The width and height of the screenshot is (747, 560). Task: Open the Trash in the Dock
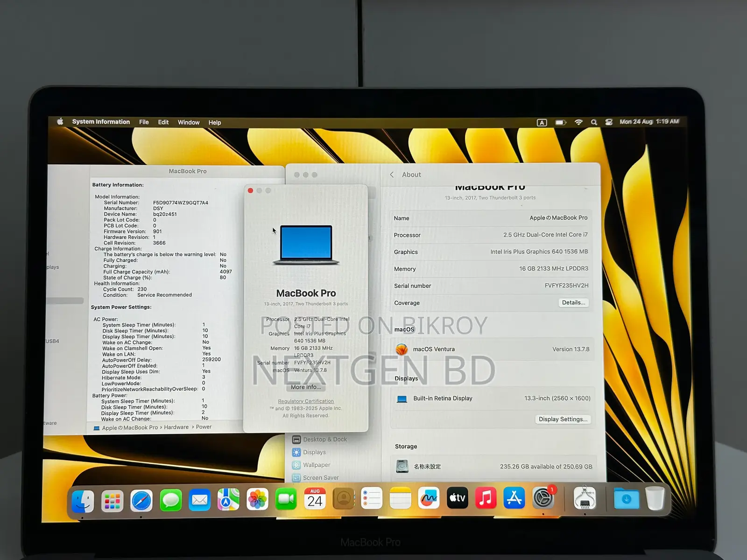[x=655, y=499]
